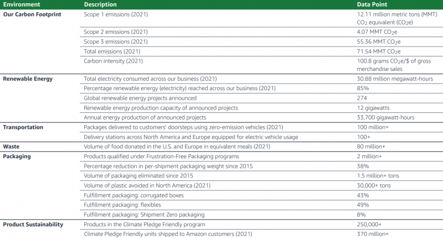
Task: Click the Transportation category label
Action: (x=24, y=127)
